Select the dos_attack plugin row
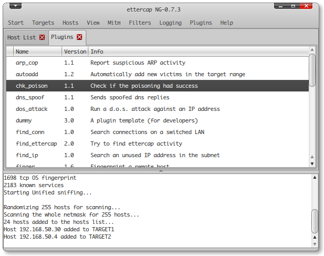This screenshot has height=256, width=324. click(x=157, y=109)
